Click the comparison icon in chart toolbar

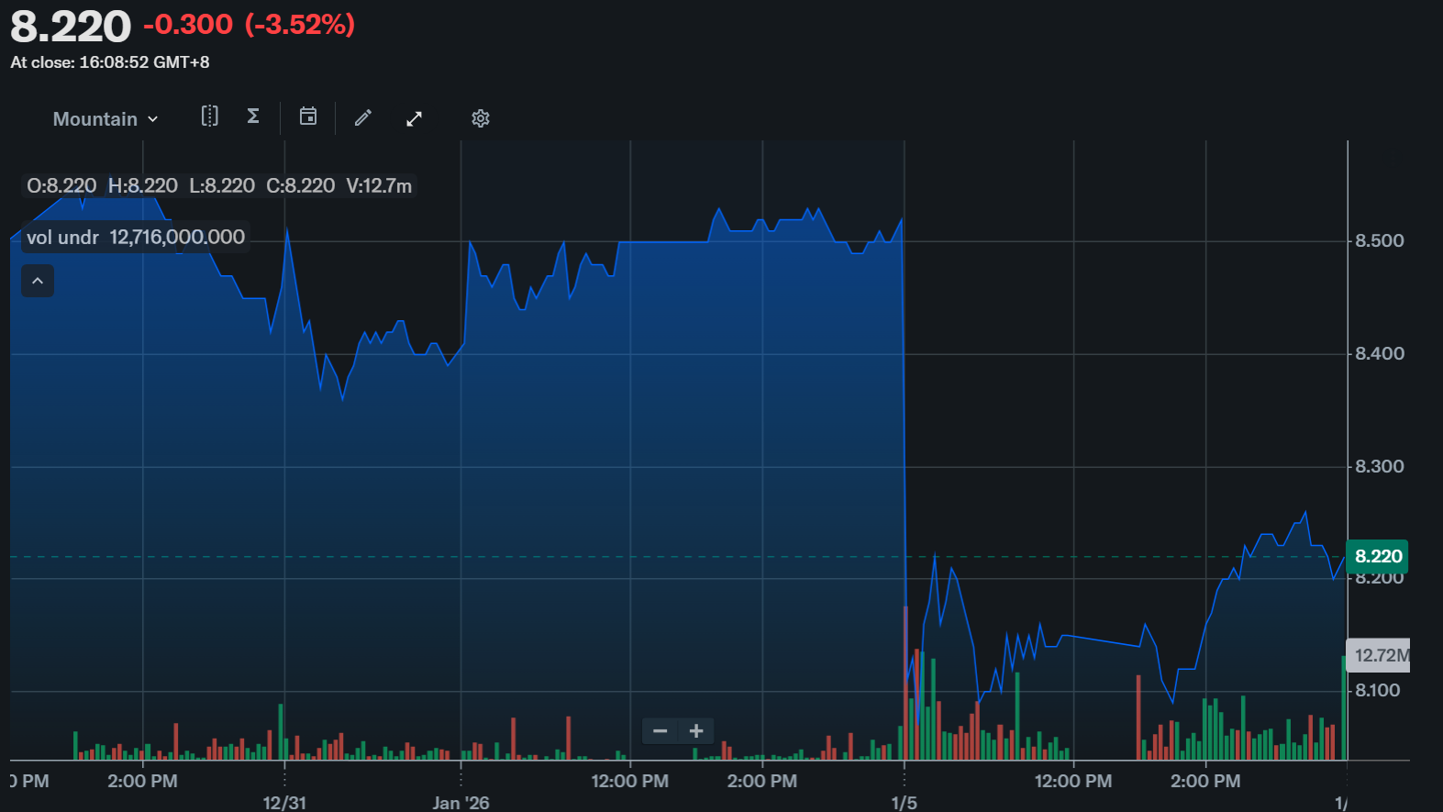coord(210,117)
